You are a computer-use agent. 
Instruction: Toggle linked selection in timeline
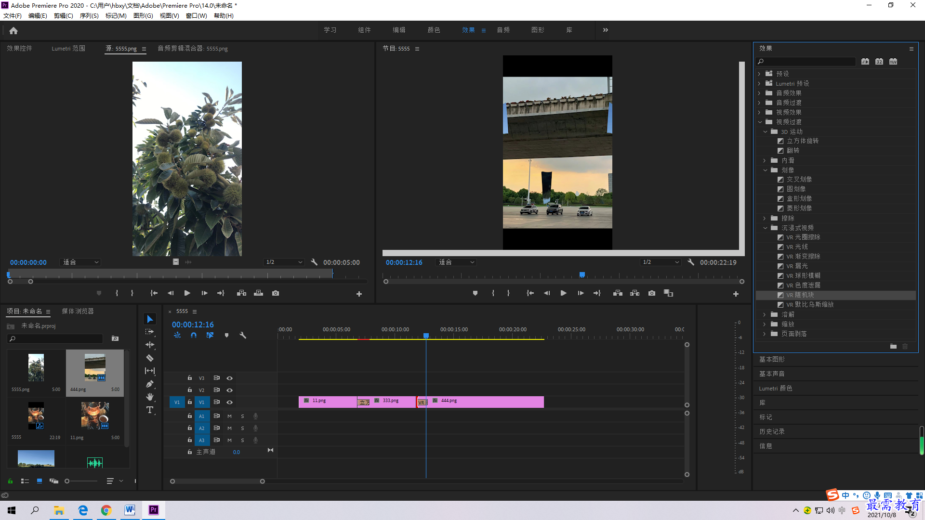210,335
